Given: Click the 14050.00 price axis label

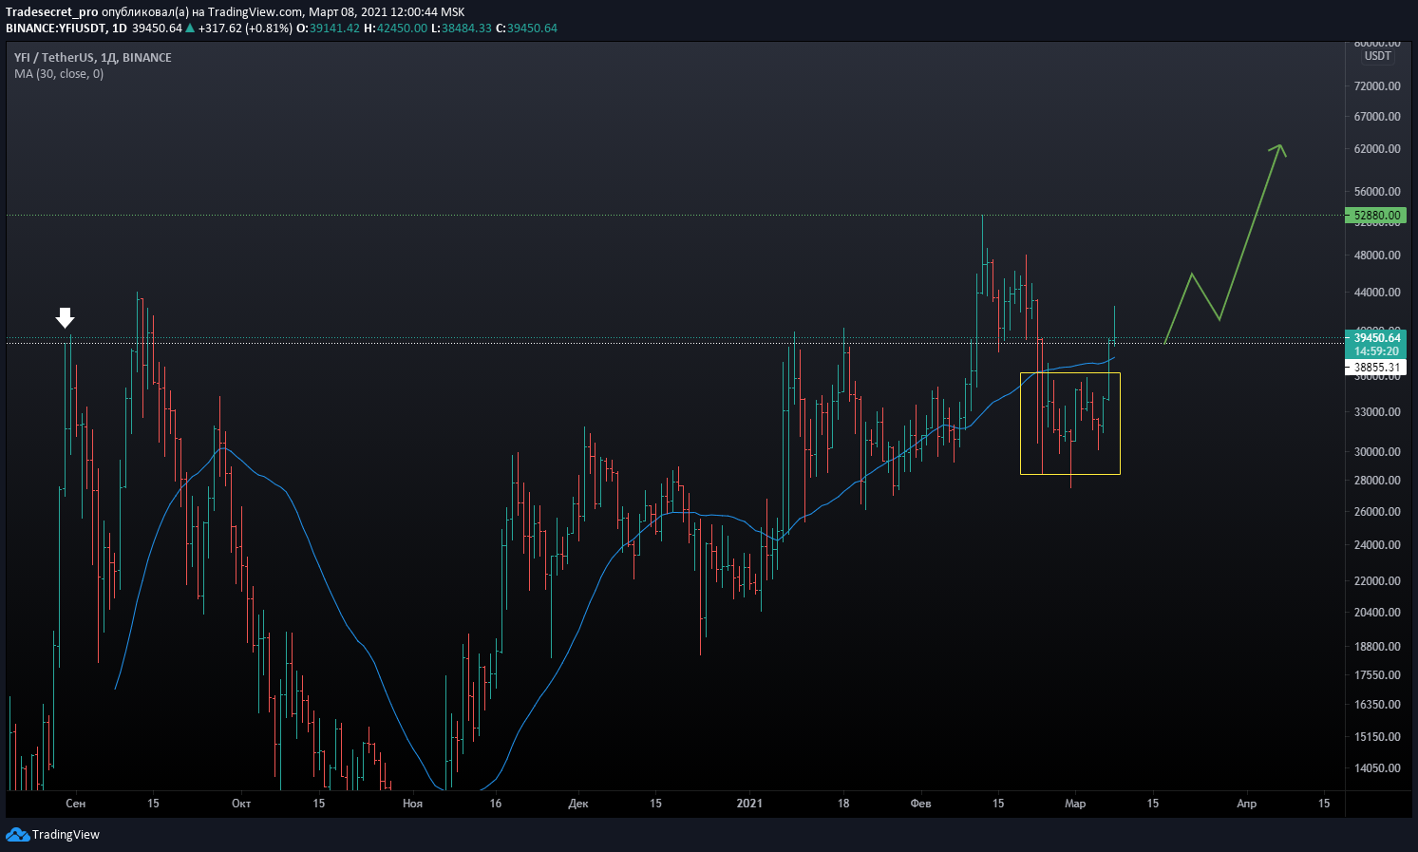Looking at the screenshot, I should [x=1377, y=768].
